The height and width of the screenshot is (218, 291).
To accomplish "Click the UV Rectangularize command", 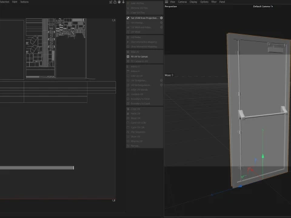I will point(142,85).
